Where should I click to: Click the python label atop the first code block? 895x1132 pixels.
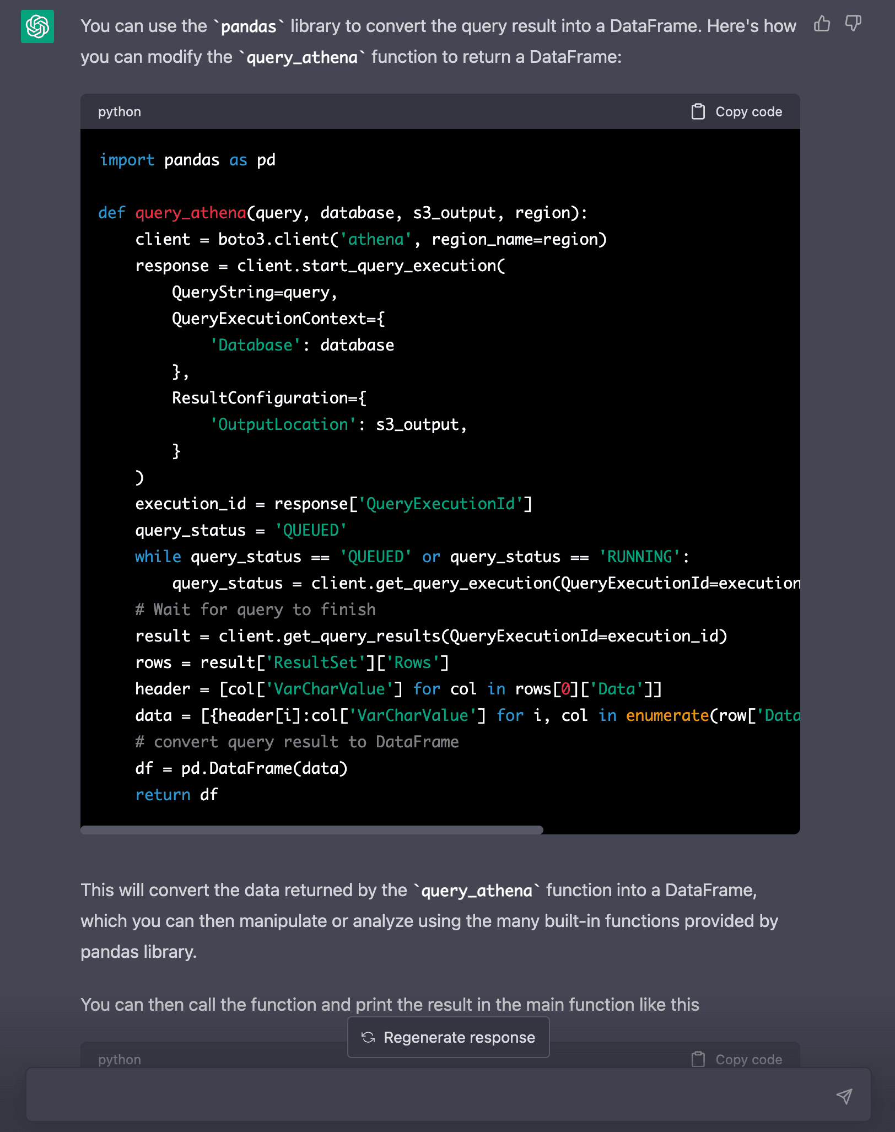pyautogui.click(x=120, y=112)
